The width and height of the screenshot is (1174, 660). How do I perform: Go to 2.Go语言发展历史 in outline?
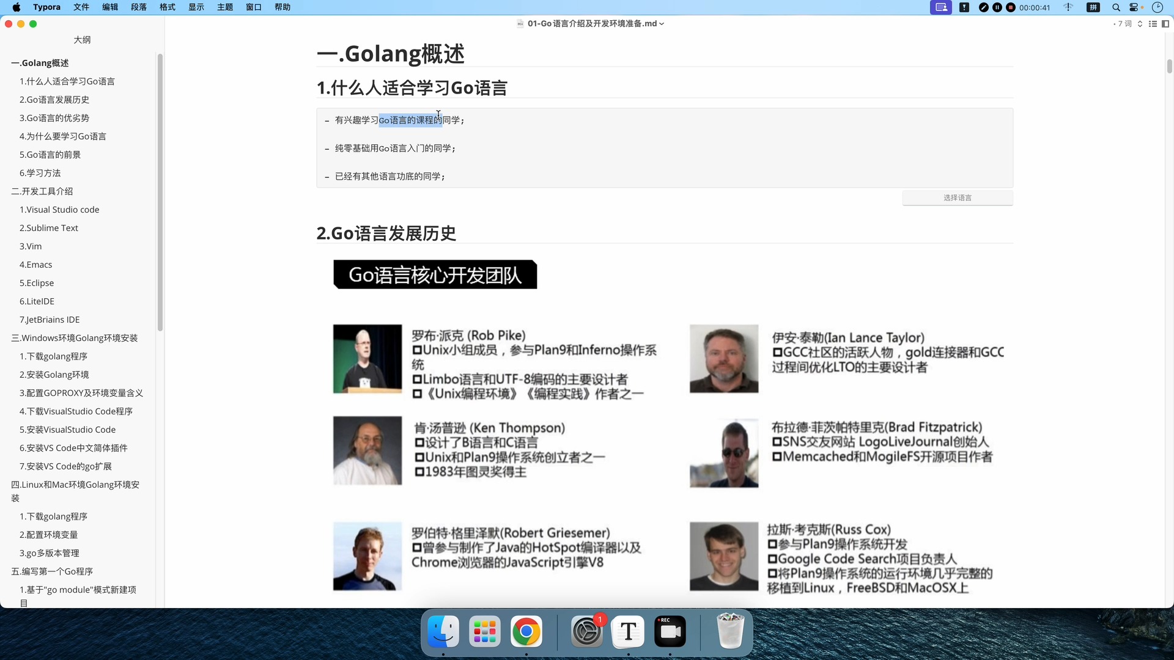click(54, 100)
